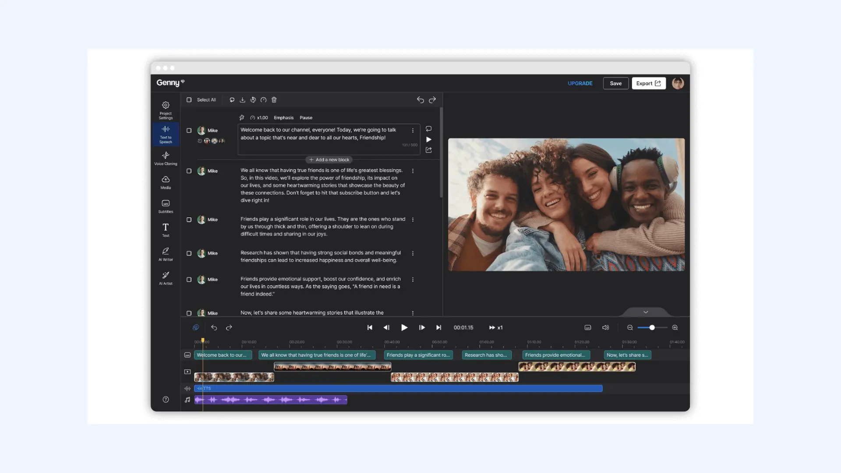Open the Subtitles panel
841x473 pixels.
166,206
